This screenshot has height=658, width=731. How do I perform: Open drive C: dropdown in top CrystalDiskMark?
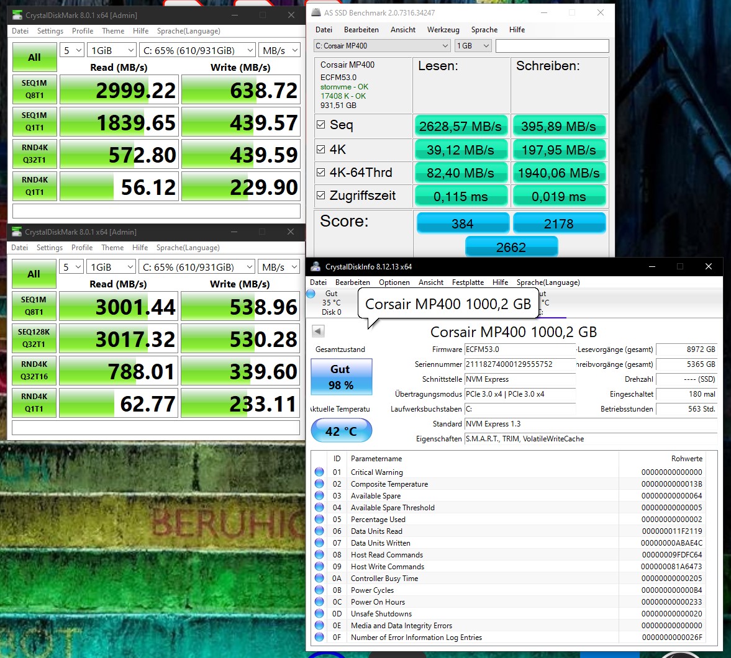(198, 50)
